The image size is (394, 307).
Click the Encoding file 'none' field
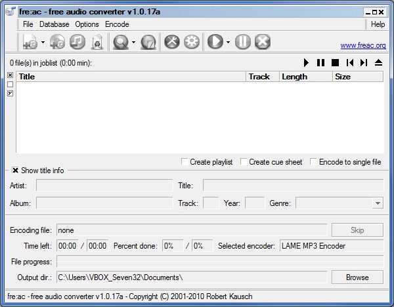(x=192, y=230)
